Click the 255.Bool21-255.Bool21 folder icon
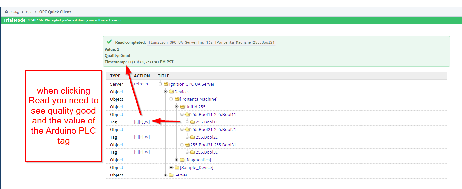 pos(187,129)
